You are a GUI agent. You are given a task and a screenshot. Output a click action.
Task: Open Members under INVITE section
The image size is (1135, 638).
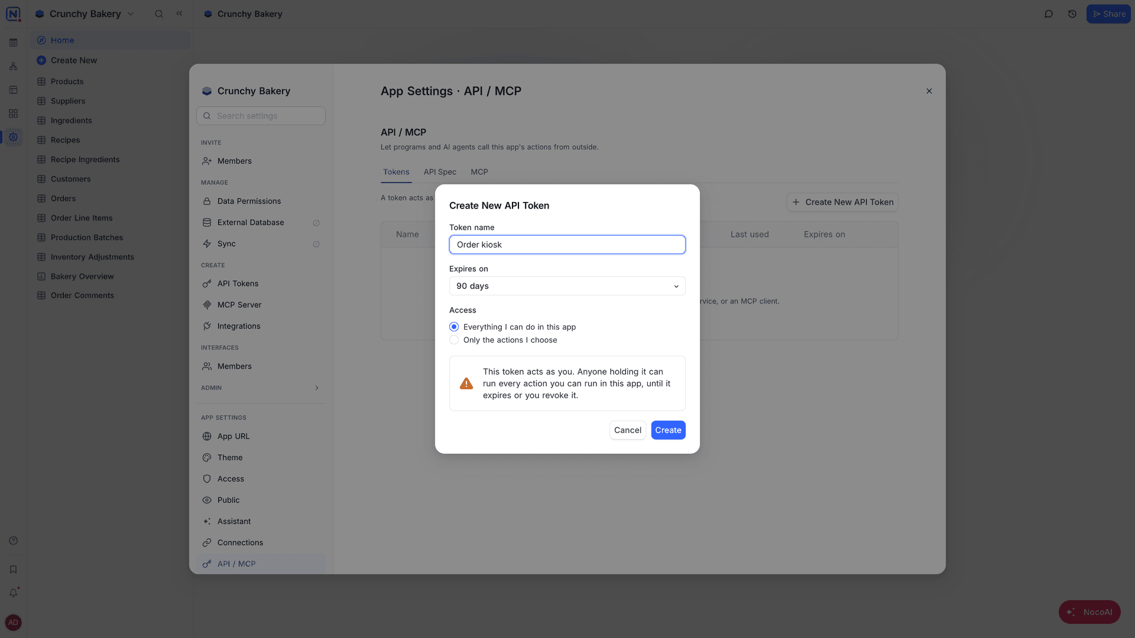click(x=261, y=161)
